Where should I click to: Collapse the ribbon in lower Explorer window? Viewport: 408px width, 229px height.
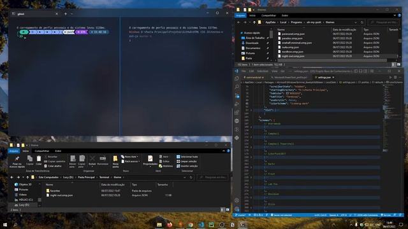click(224, 151)
